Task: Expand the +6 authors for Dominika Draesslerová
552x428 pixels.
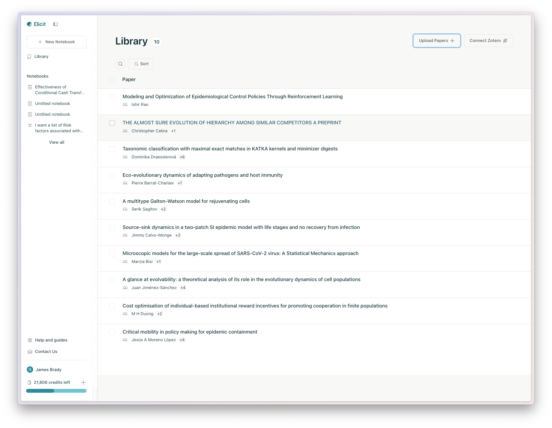Action: (182, 157)
